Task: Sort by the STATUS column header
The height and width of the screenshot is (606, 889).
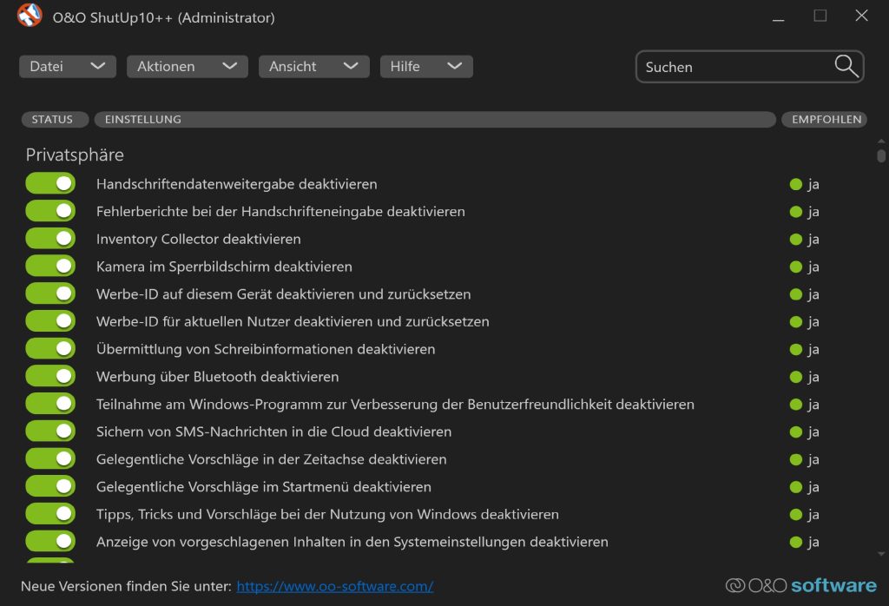Action: pyautogui.click(x=55, y=120)
